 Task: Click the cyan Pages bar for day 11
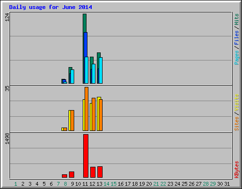86,70
